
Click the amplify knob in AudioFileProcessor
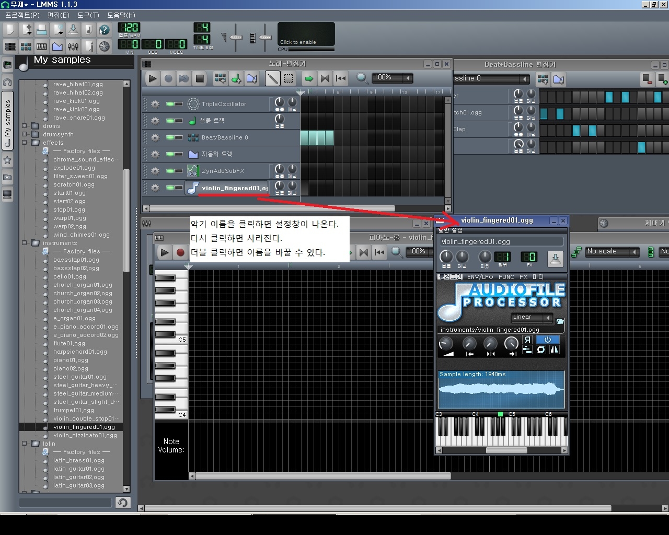[x=446, y=344]
